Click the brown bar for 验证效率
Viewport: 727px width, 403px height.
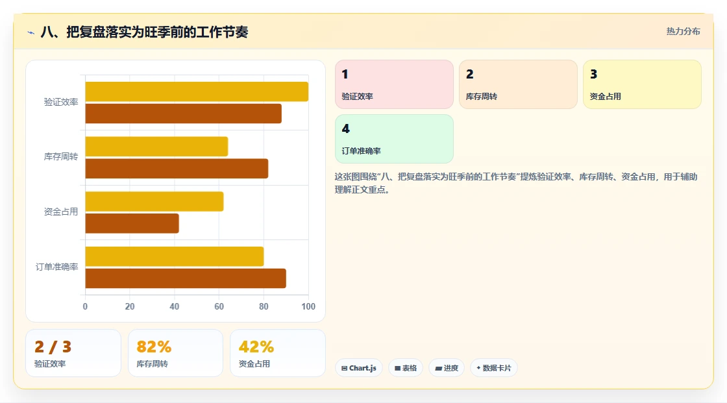[x=183, y=114]
